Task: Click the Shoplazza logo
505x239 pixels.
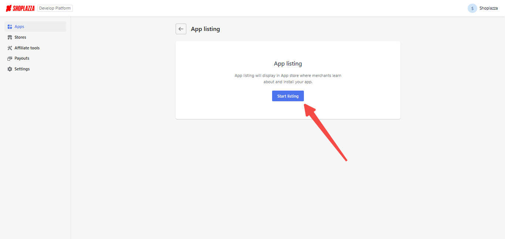Action: (20, 8)
